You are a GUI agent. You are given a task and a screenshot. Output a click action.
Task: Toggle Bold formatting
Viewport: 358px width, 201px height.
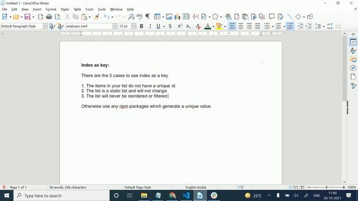pos(142,26)
